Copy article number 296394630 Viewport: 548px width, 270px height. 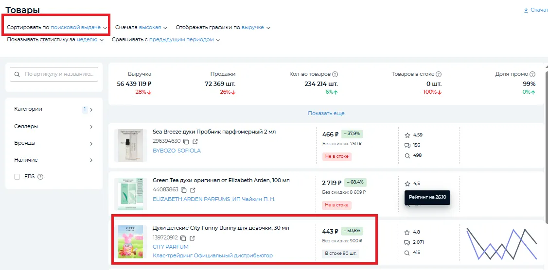click(186, 141)
